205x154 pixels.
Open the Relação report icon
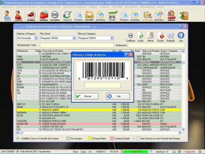tap(171, 37)
